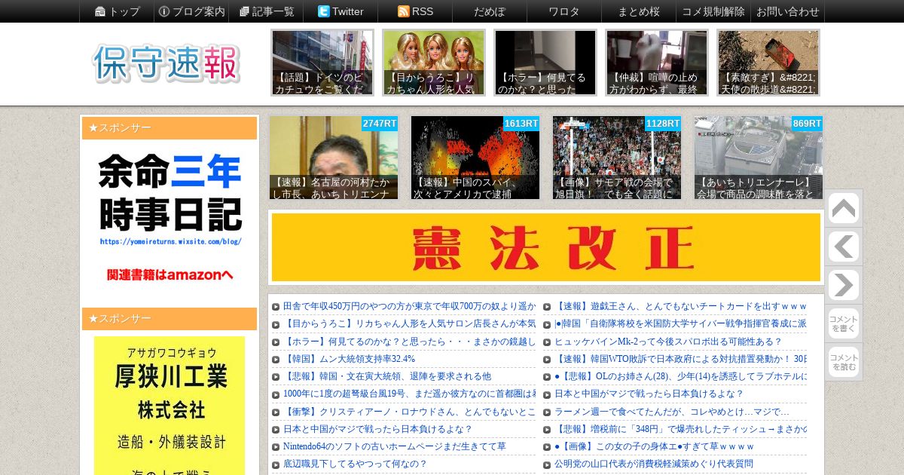The width and height of the screenshot is (904, 475).
Task: Click the right arrow next-page button
Action: (843, 286)
